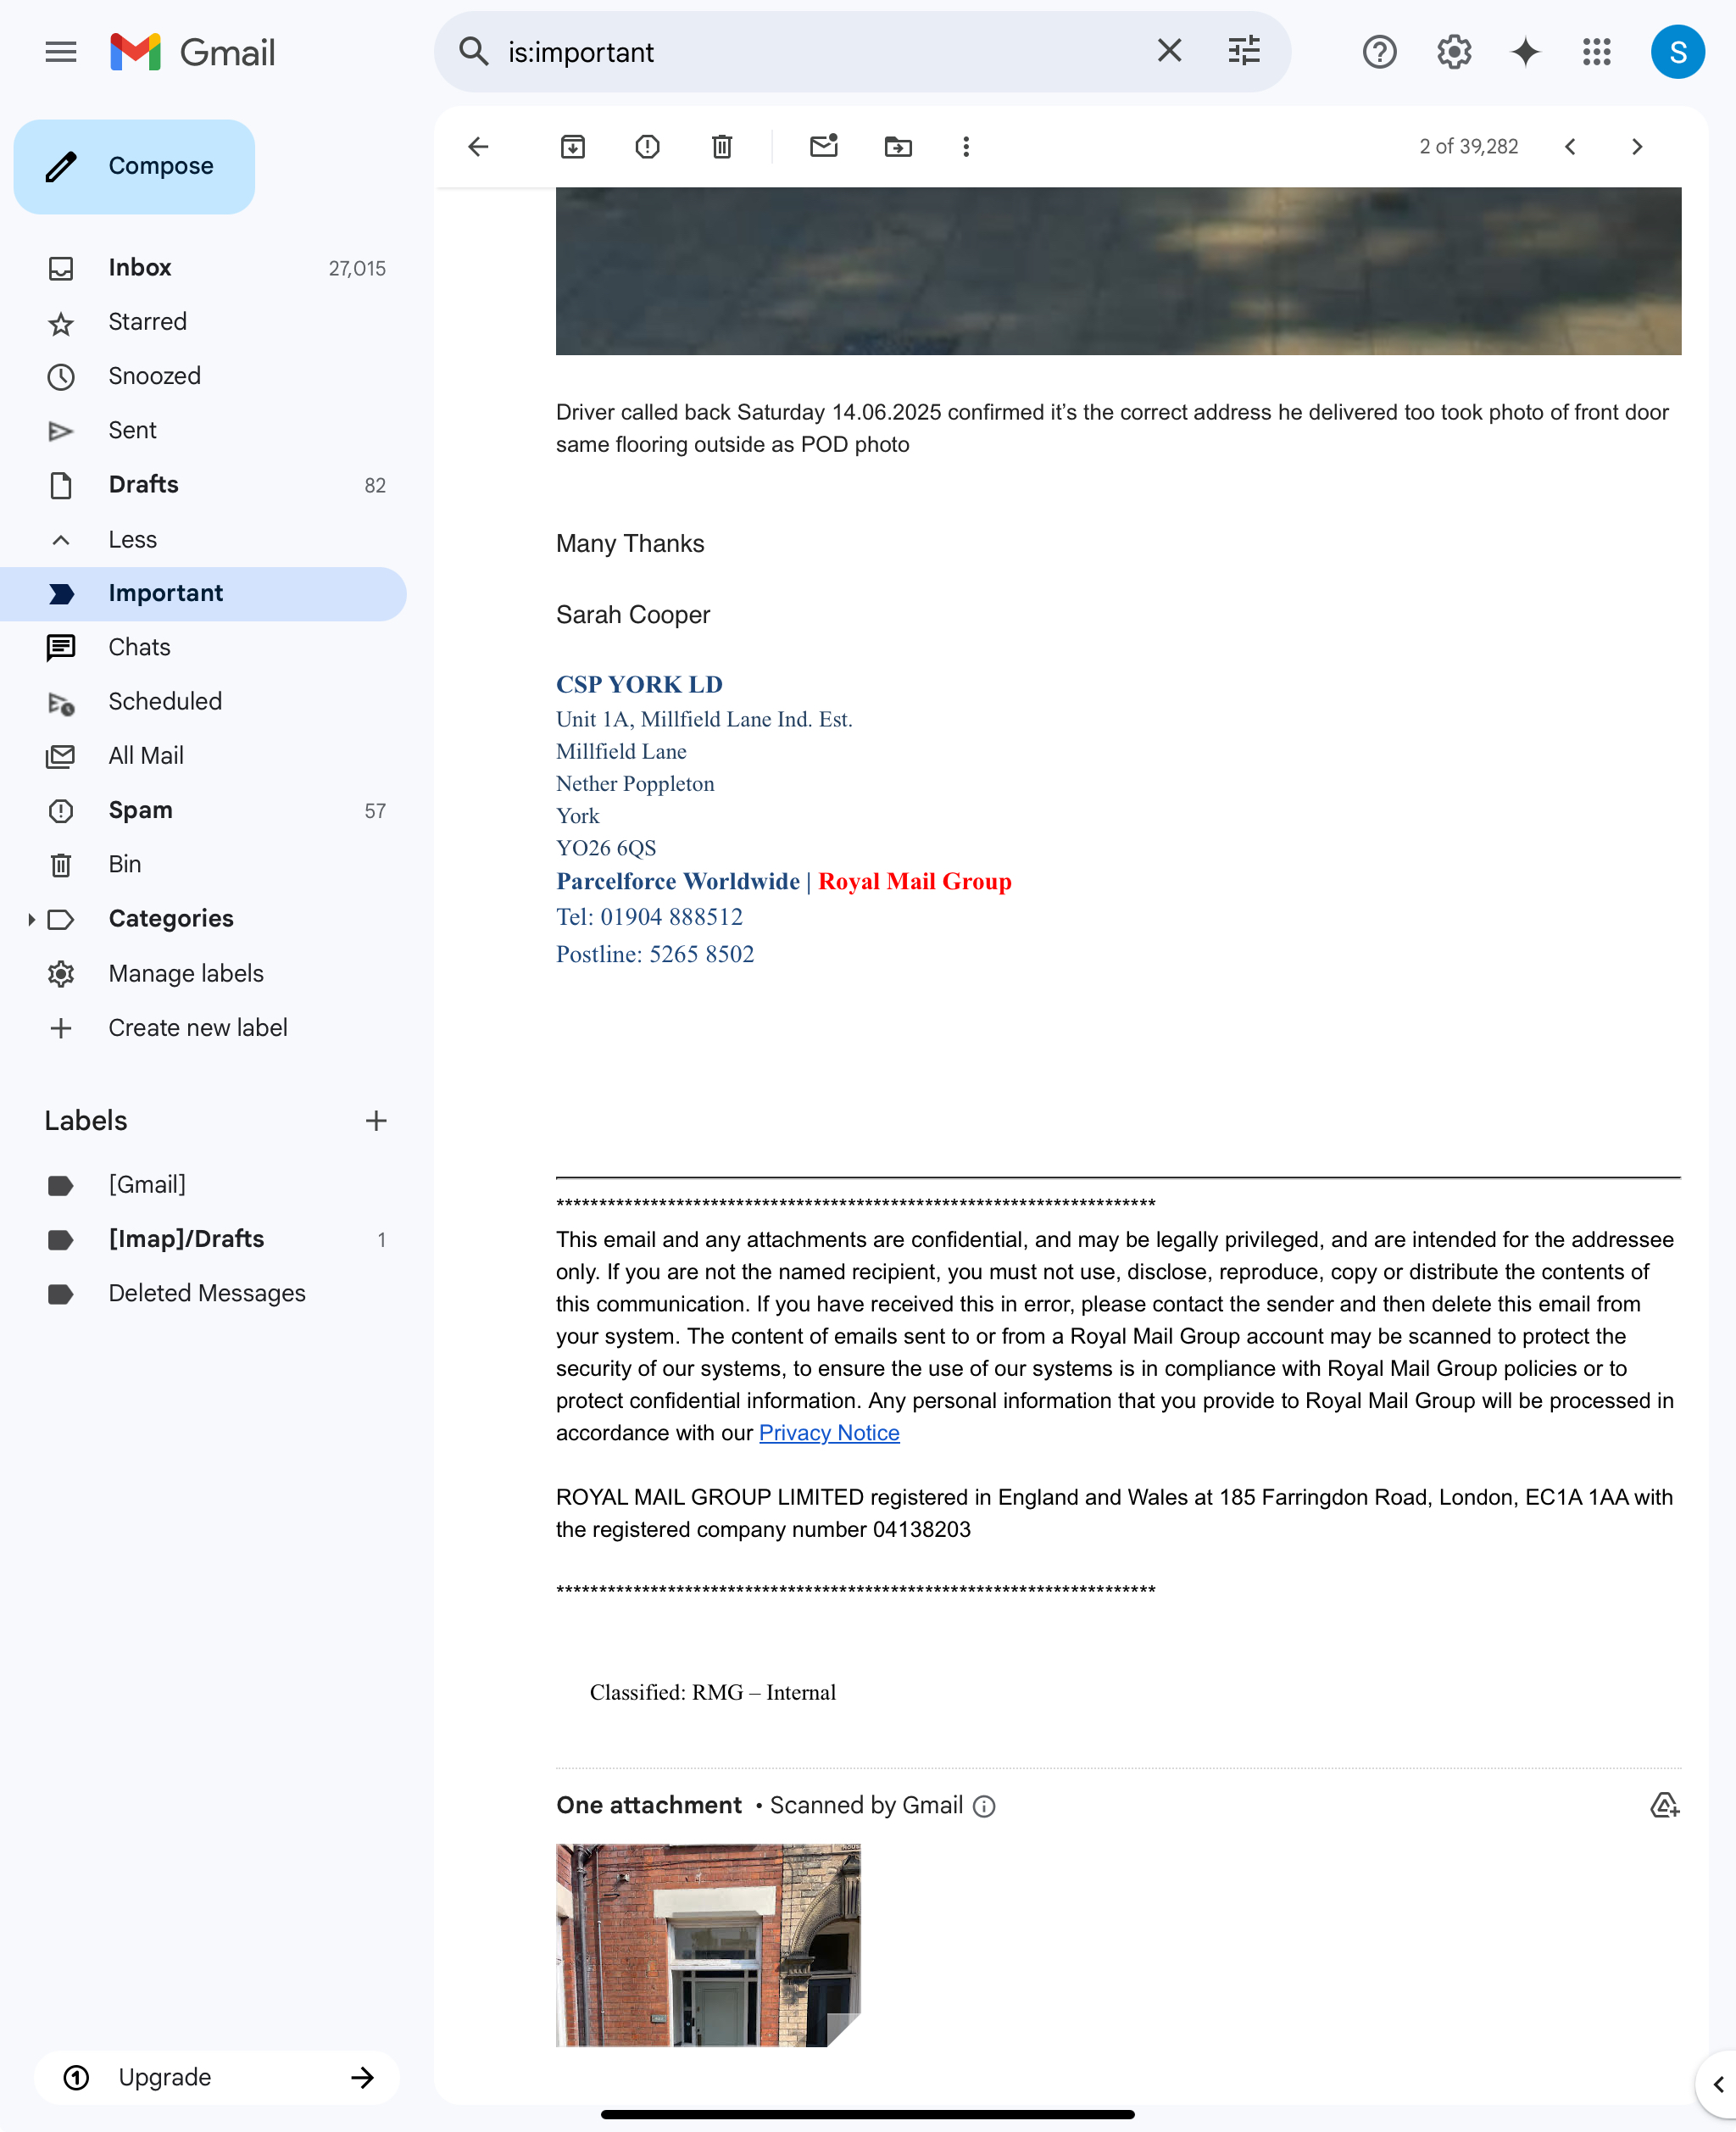Click Manage labels

[x=203, y=974]
